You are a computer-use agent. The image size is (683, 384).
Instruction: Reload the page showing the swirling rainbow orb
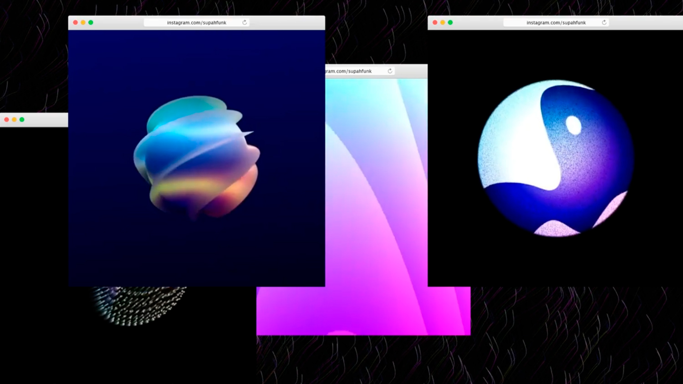245,22
